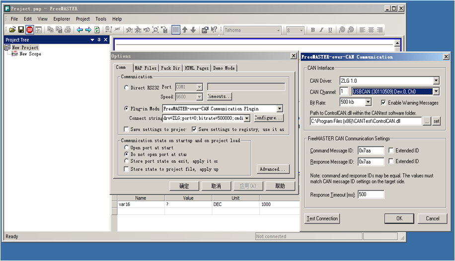Click the set button beside DLL path
Viewport: 455px width, 261px height.
(x=437, y=121)
